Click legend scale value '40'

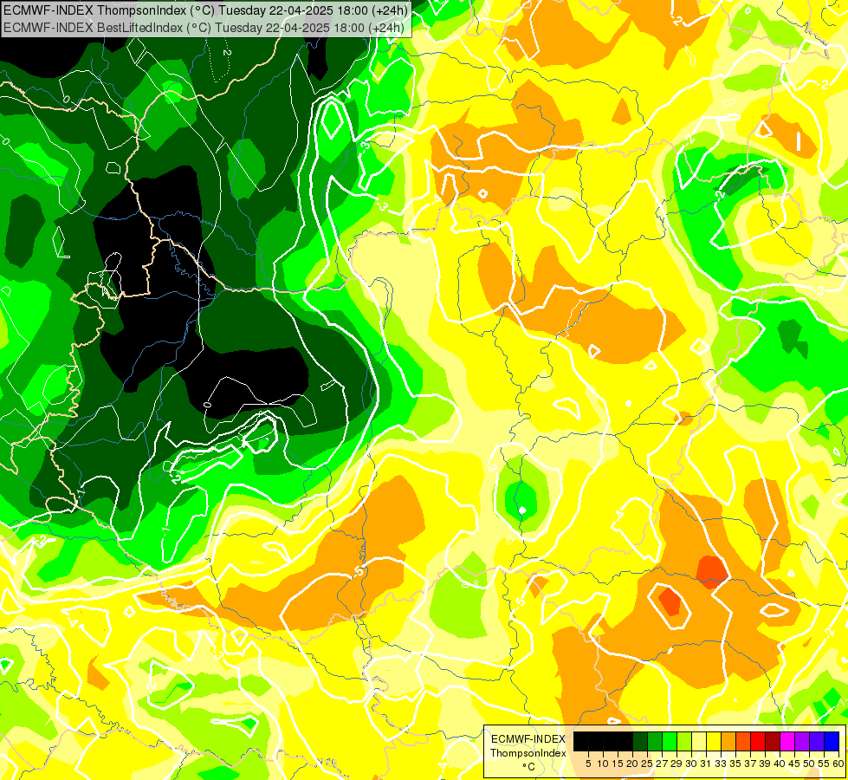coord(780,764)
